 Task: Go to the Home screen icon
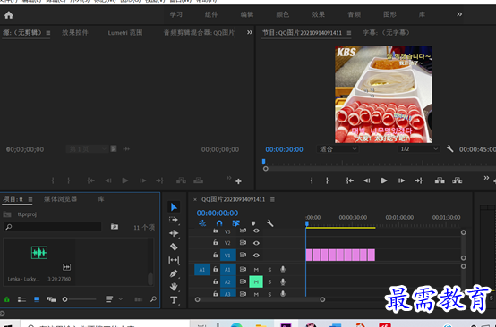(9, 15)
